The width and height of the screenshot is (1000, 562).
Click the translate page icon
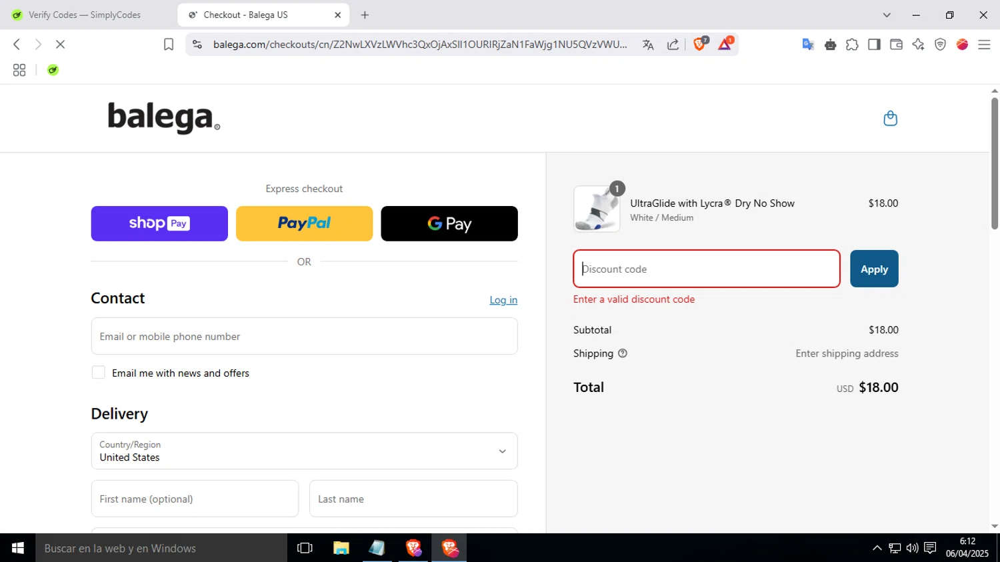[x=648, y=45]
